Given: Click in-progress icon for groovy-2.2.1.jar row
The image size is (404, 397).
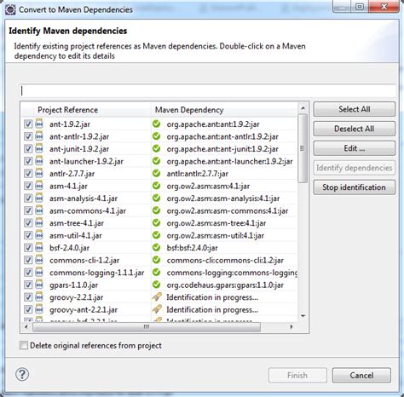Looking at the screenshot, I should [157, 297].
